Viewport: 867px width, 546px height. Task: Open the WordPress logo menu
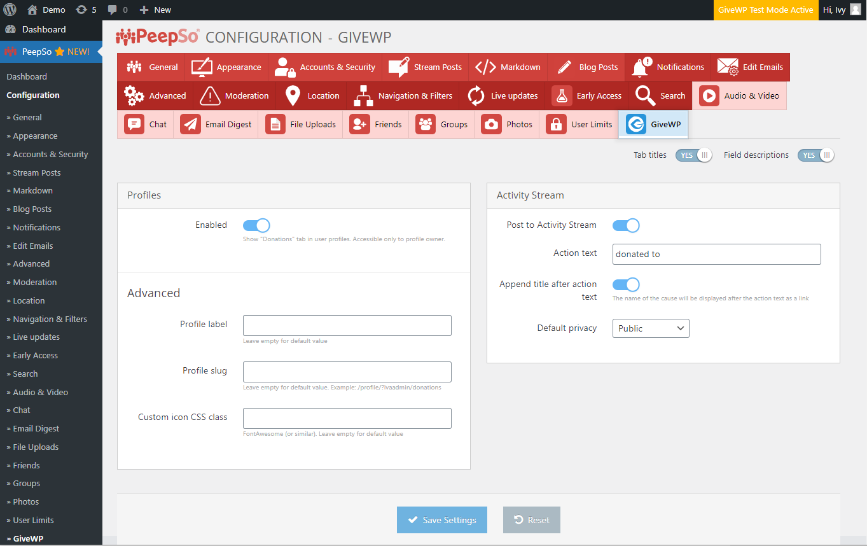pos(10,10)
